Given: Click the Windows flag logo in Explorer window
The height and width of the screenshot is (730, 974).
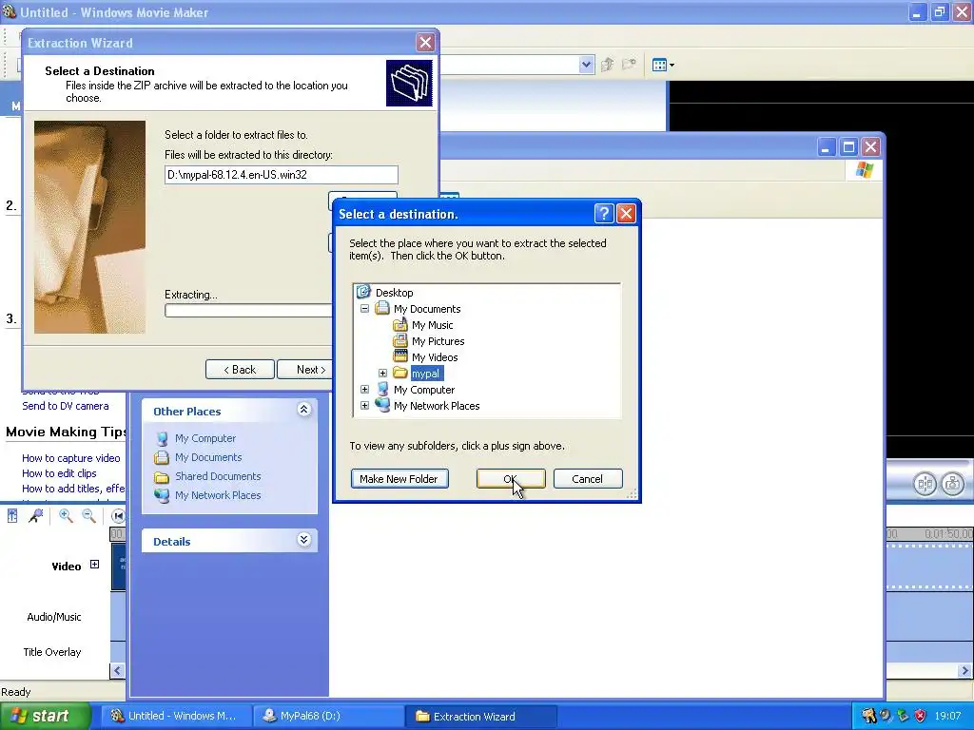Looking at the screenshot, I should coord(864,170).
